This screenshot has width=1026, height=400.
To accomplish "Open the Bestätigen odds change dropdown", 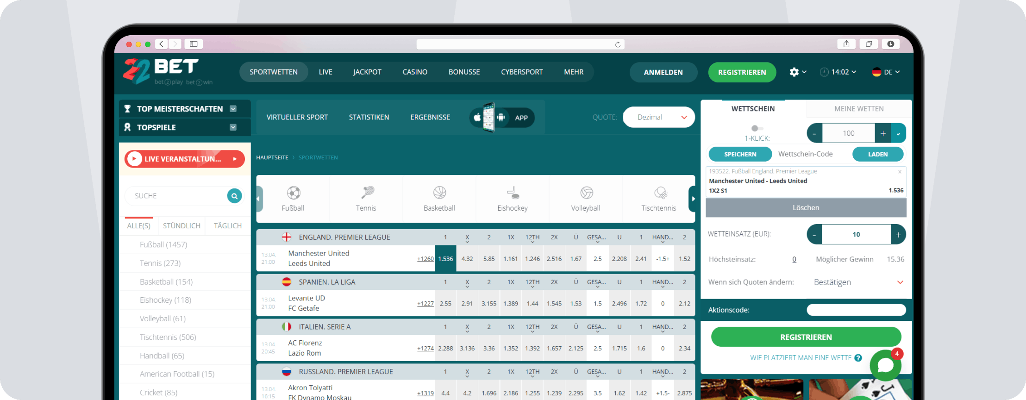I will tap(858, 282).
